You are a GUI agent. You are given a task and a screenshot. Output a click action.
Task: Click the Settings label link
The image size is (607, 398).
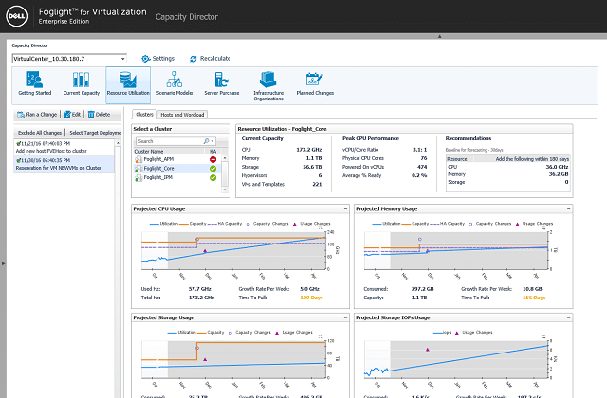click(163, 59)
